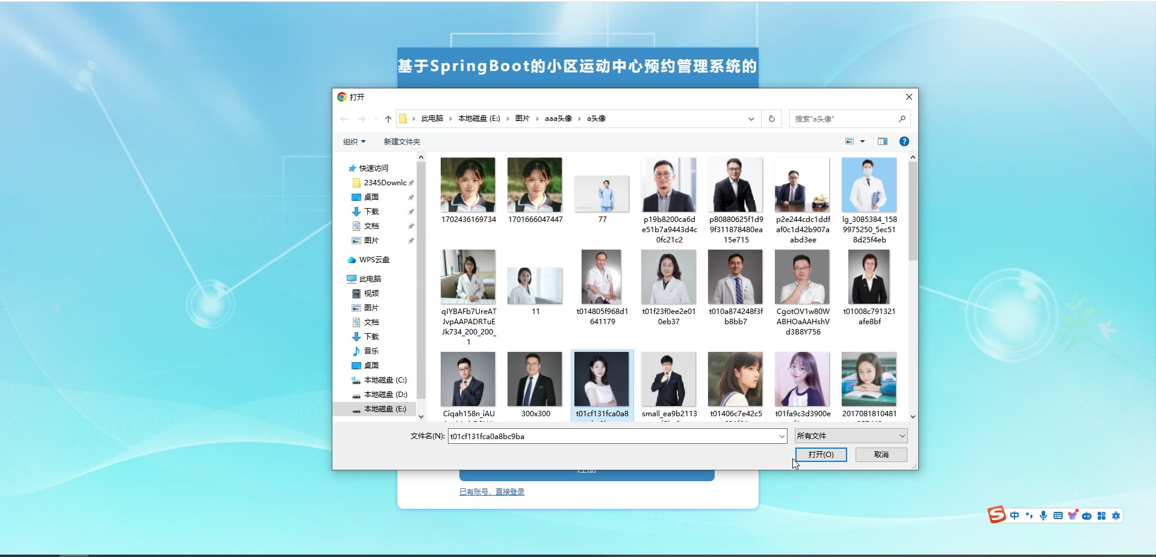Click the 打开(O) button
This screenshot has height=557, width=1156.
coord(821,455)
